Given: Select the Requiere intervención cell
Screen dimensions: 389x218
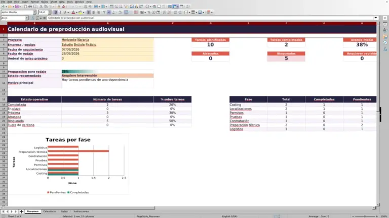Looking at the screenshot, I should pyautogui.click(x=107, y=76).
